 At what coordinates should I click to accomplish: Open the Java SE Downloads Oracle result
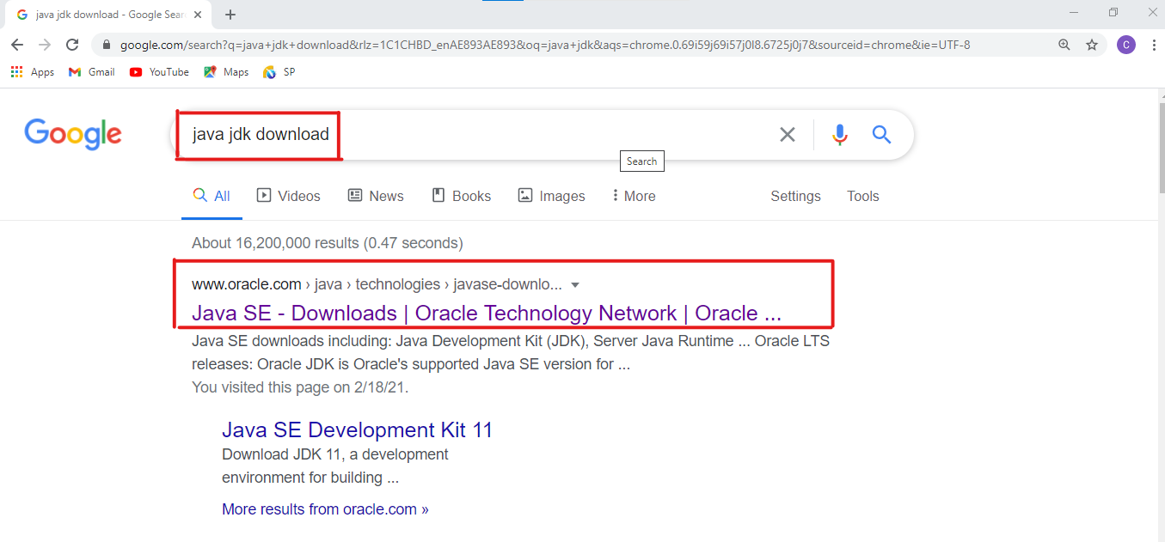(x=486, y=313)
